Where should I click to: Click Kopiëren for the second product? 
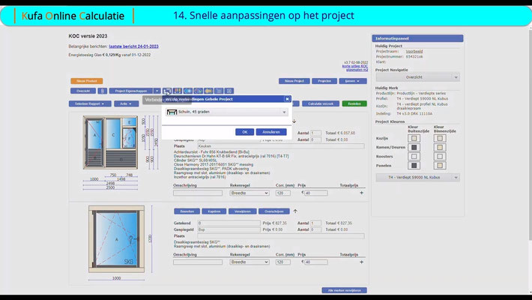coord(214,211)
